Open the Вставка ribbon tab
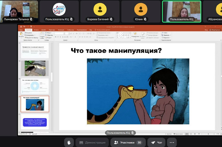Screen dimensions: 222x147 coord(36,30)
